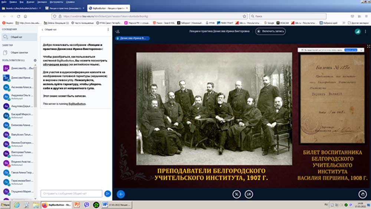This screenshot has height=209, width=371.
Task: Open chat options three-dot menu
Action: [x=107, y=29]
